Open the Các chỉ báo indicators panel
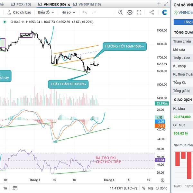 click(19, 12)
